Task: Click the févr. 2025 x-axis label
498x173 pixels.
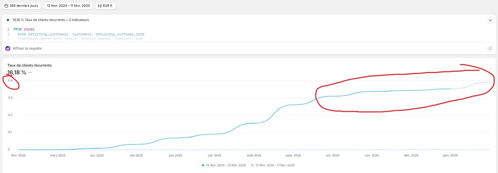Action: click(x=19, y=156)
